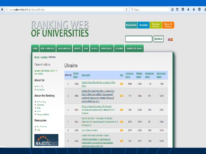Open details icon for National Technical University Kharkov row
The height and width of the screenshot is (154, 206).
click(122, 141)
